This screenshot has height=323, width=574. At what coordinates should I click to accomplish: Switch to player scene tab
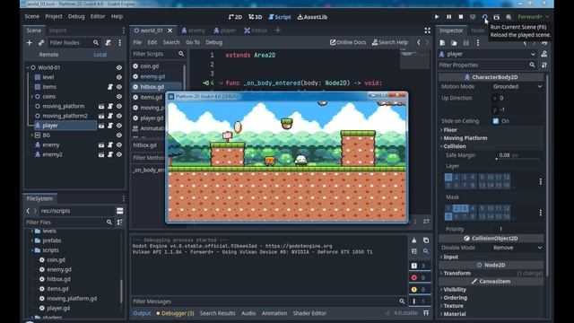pyautogui.click(x=225, y=31)
